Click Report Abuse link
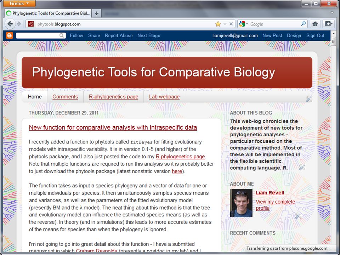Viewport: 340px width, 255px height. pyautogui.click(x=119, y=35)
